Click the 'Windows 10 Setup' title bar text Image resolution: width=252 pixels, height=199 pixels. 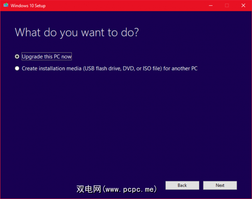pyautogui.click(x=28, y=6)
